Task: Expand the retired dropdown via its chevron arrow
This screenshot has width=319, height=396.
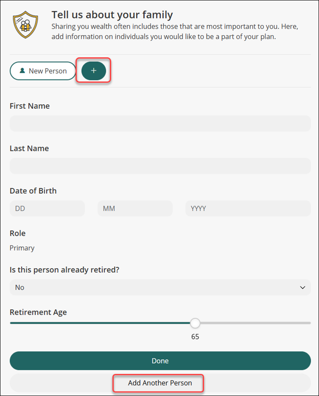Action: point(302,287)
